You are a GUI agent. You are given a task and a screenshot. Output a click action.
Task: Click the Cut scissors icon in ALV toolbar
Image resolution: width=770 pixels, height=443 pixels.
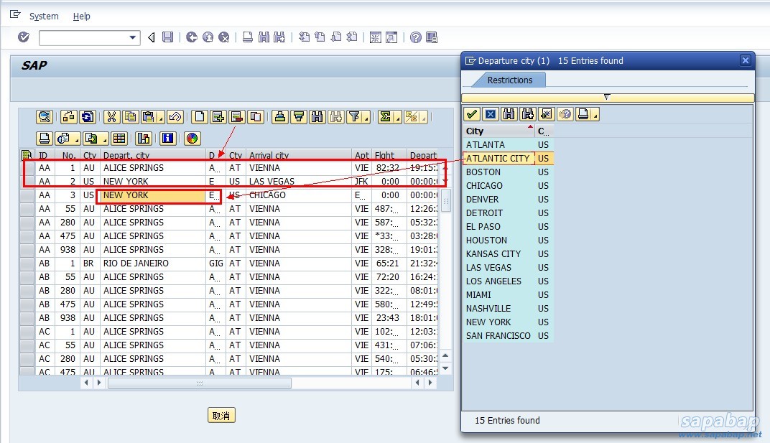(111, 117)
